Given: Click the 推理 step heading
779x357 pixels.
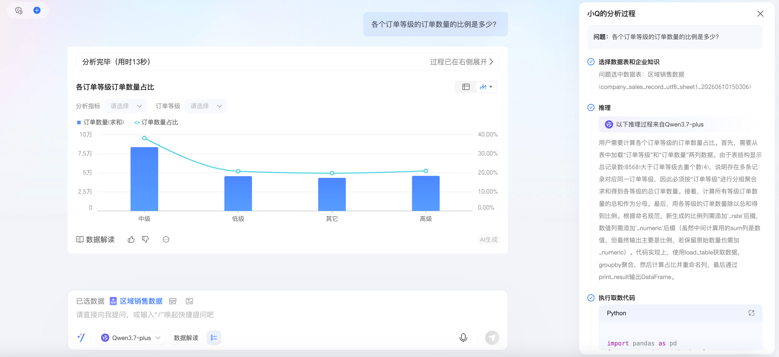Looking at the screenshot, I should (605, 108).
